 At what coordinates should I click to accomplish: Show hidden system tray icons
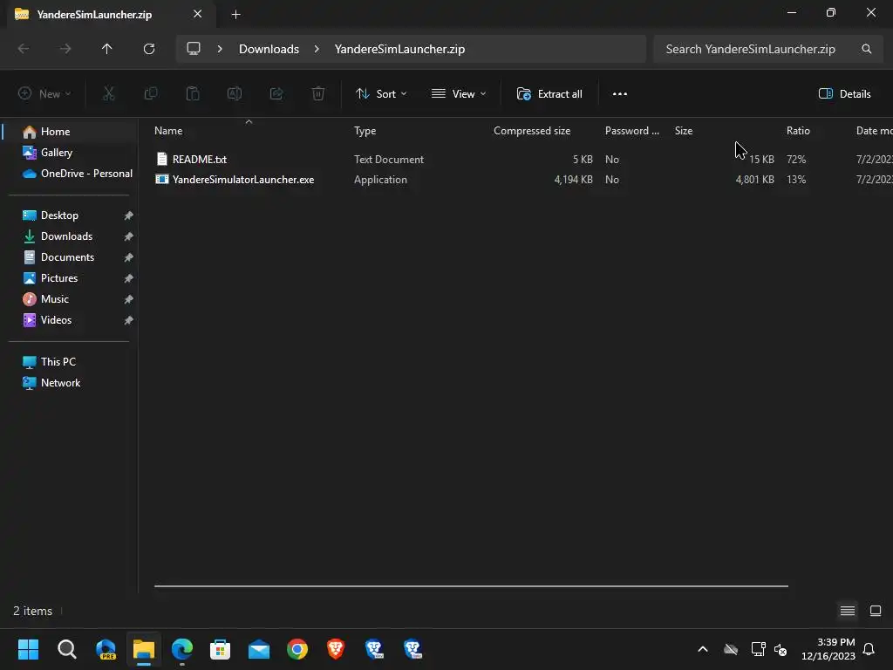[x=703, y=649]
